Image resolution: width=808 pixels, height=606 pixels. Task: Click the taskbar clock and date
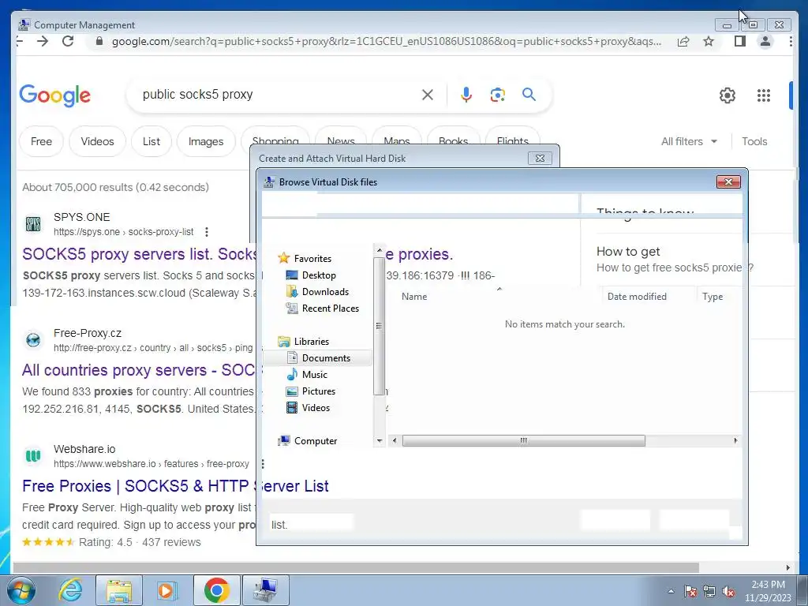[x=768, y=591]
